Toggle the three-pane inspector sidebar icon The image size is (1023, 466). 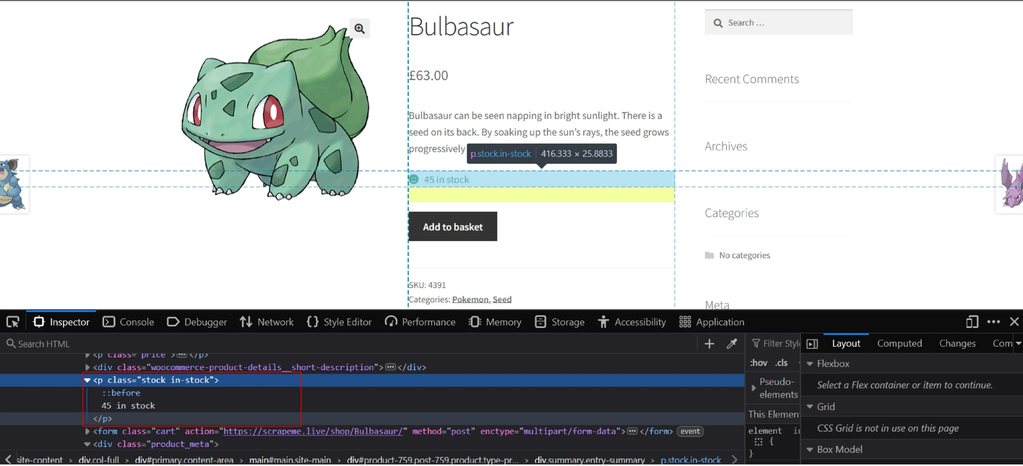coord(812,344)
